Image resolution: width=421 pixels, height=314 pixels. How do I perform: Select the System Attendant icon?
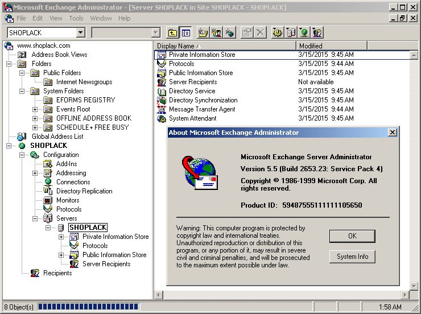point(162,118)
